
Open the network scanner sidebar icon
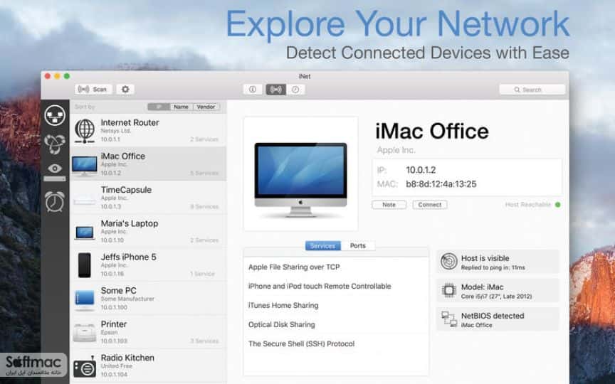coord(55,116)
